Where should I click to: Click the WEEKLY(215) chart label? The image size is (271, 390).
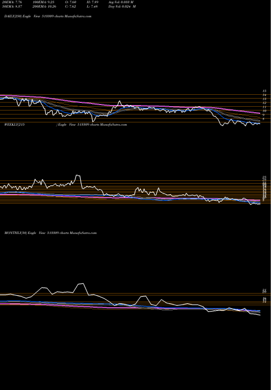click(x=66, y=125)
